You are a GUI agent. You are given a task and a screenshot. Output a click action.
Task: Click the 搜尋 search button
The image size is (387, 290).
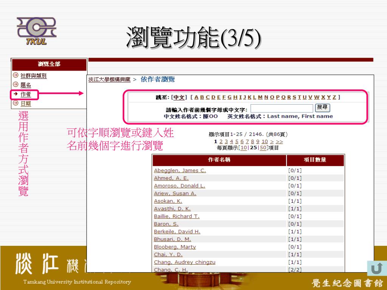click(322, 108)
